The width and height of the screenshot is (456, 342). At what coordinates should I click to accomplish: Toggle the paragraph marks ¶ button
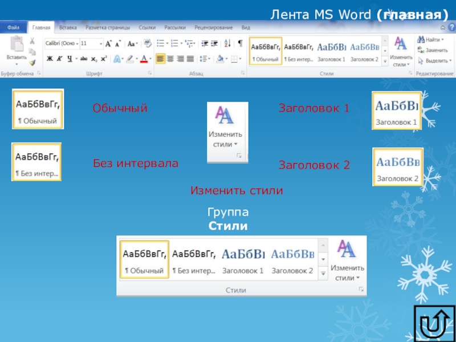(x=240, y=43)
